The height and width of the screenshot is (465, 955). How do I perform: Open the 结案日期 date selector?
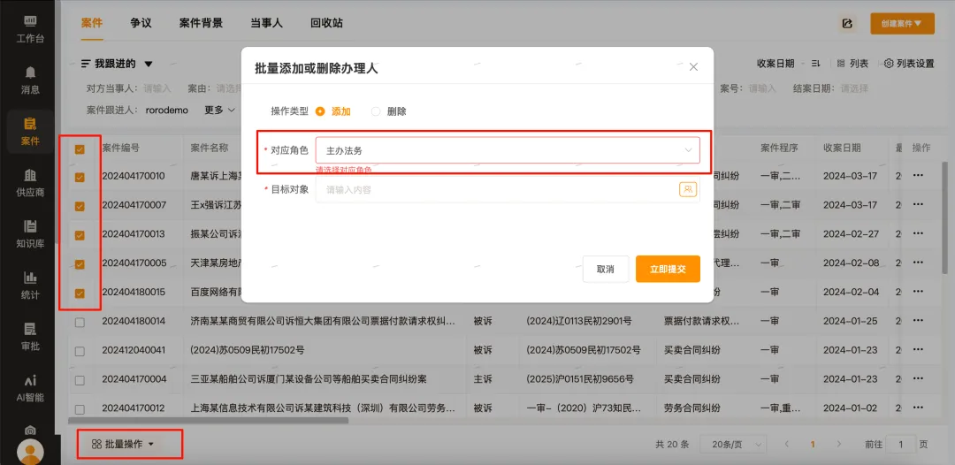click(854, 88)
